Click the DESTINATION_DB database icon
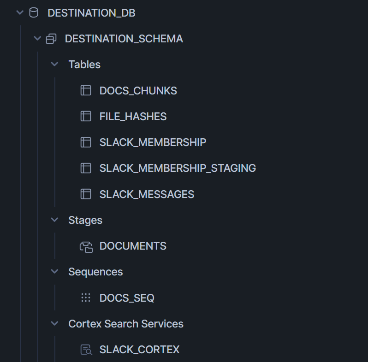368x362 pixels. [x=34, y=13]
